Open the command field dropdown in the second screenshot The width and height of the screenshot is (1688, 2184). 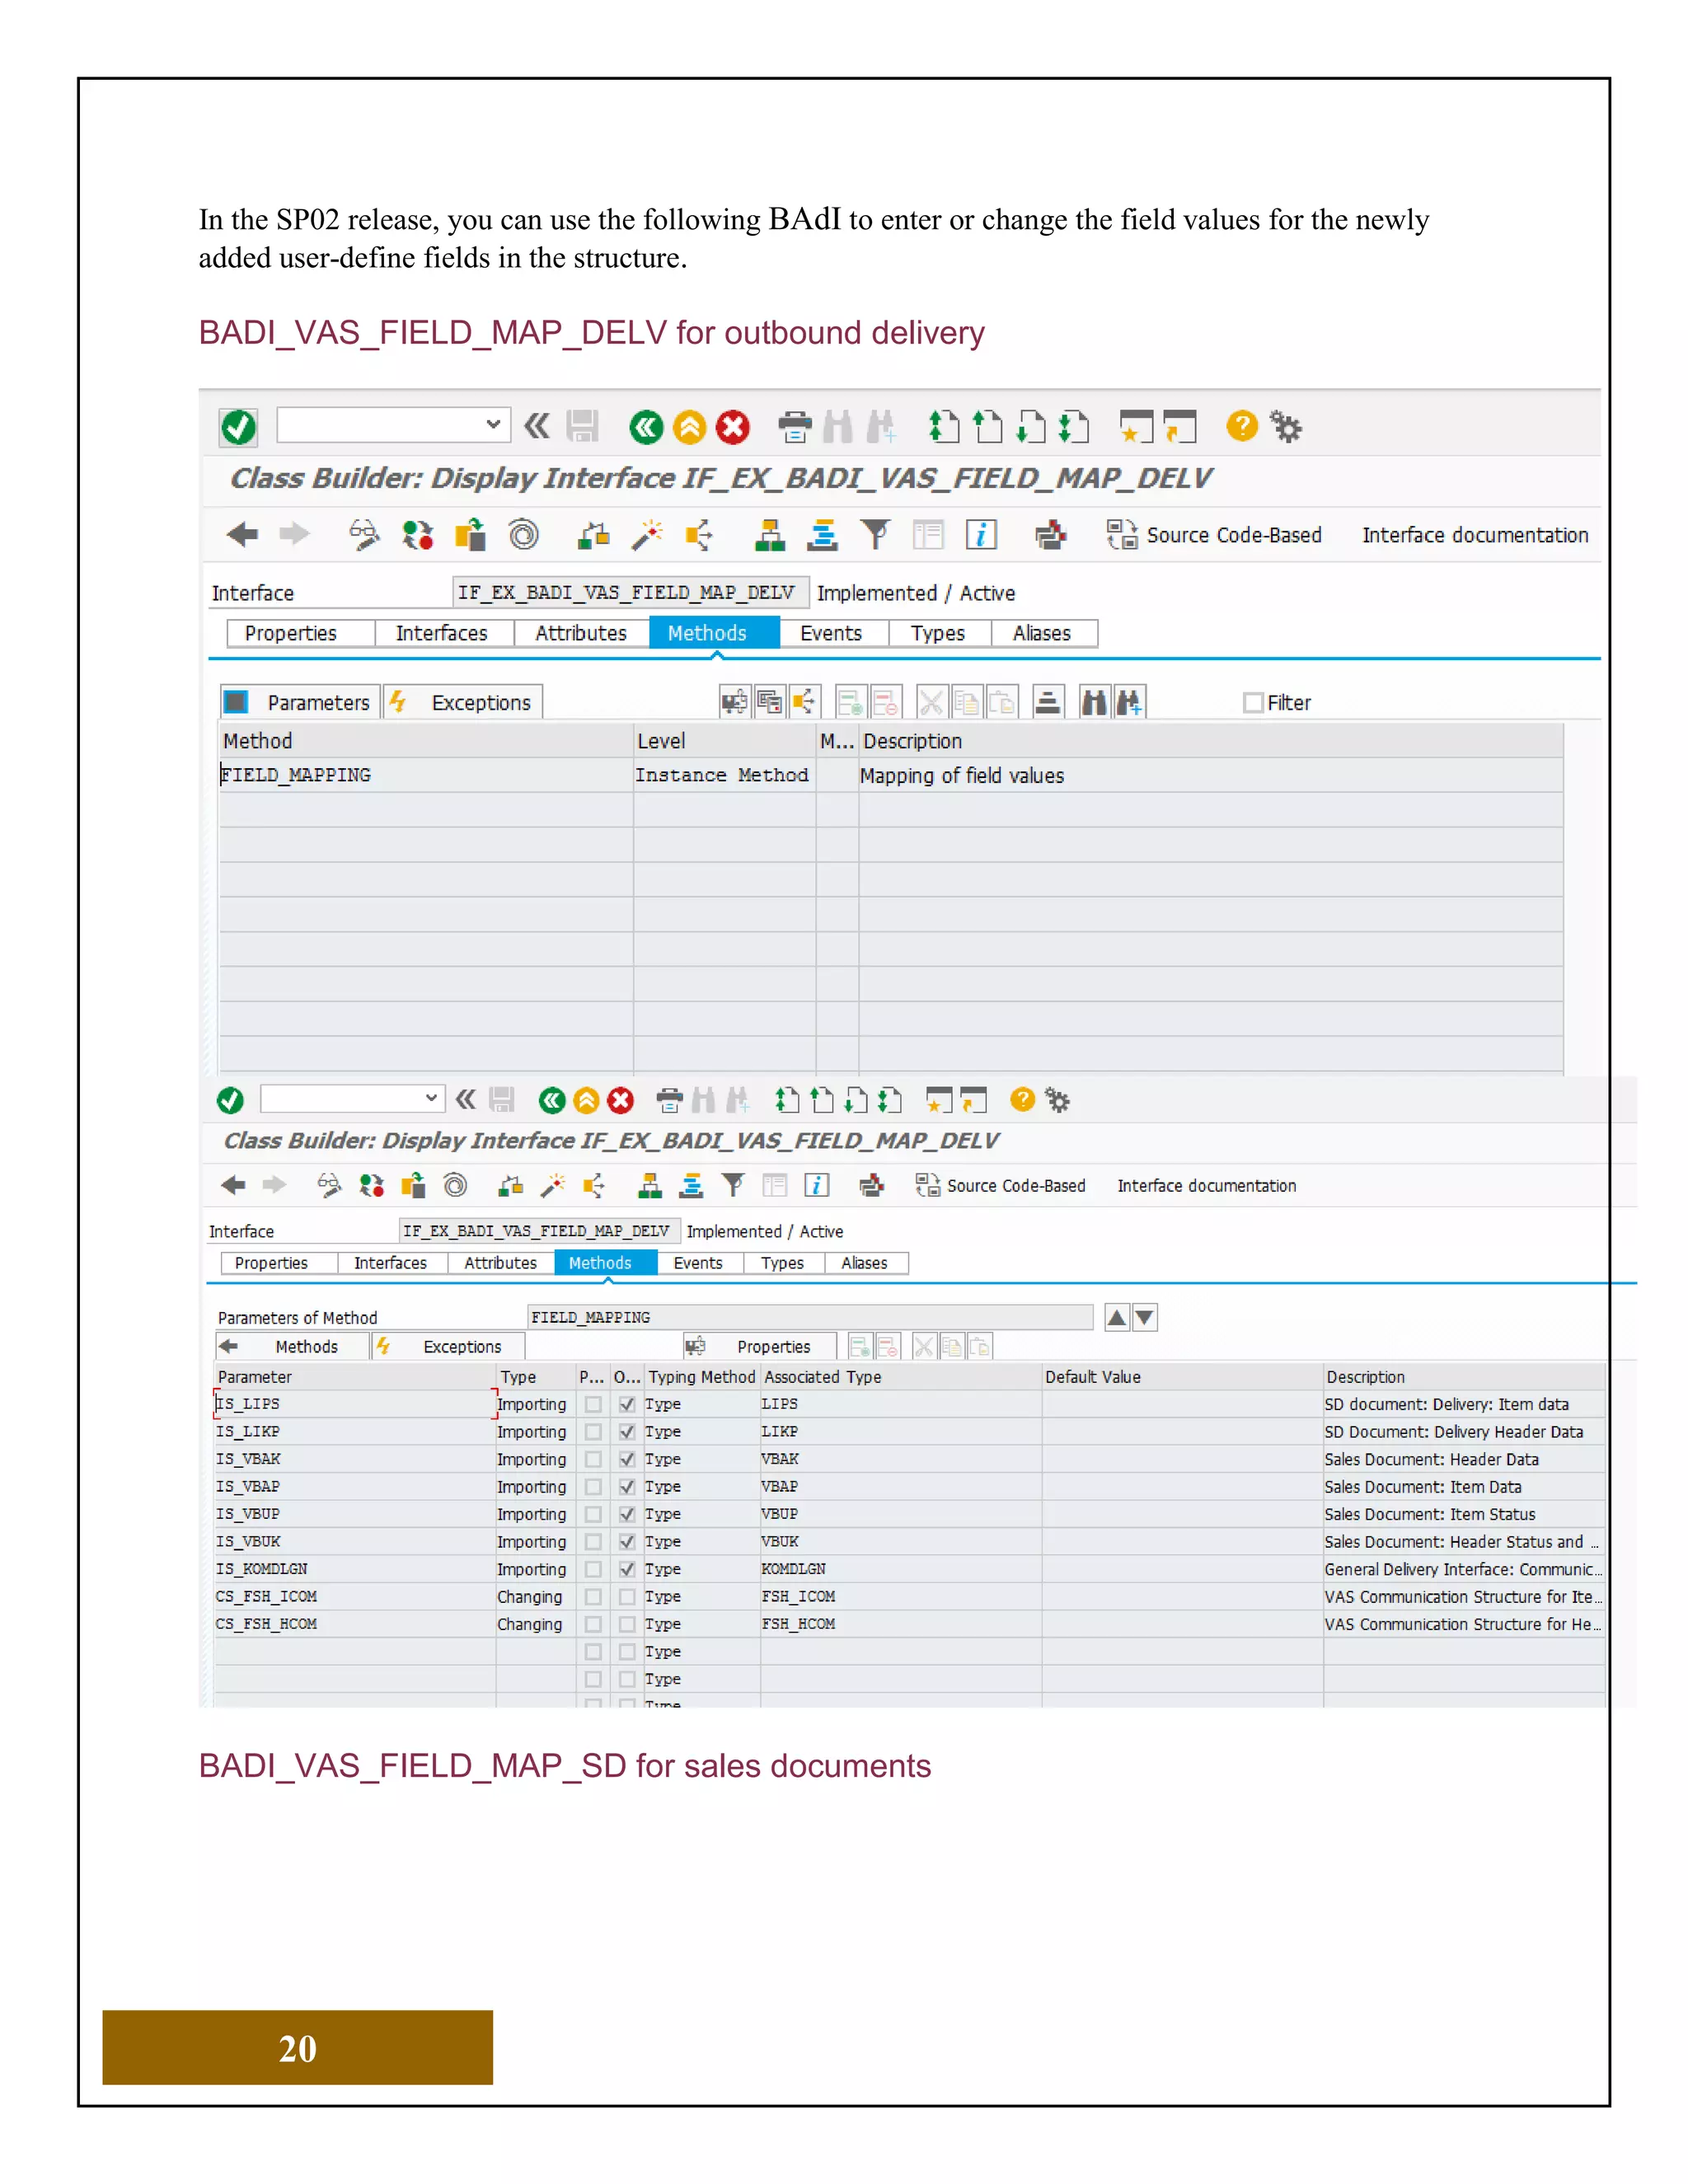[431, 1097]
